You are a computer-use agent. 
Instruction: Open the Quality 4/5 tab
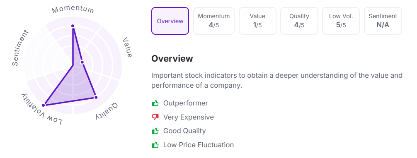point(299,21)
